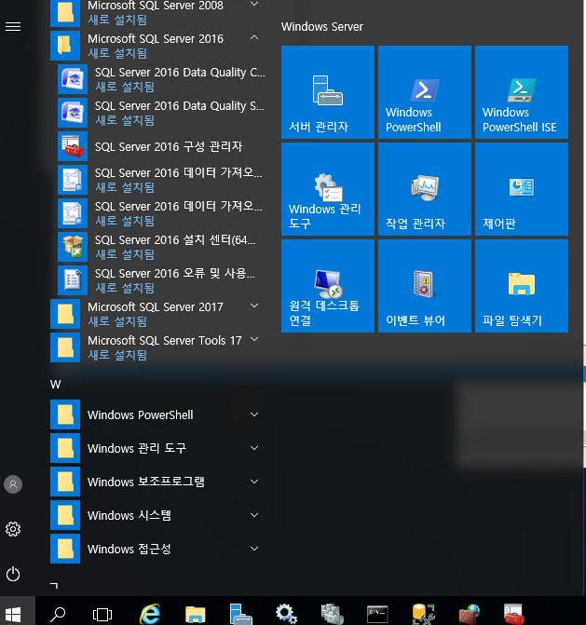This screenshot has width=586, height=625.
Task: Click the power button in Start sidebar
Action: coord(13,575)
